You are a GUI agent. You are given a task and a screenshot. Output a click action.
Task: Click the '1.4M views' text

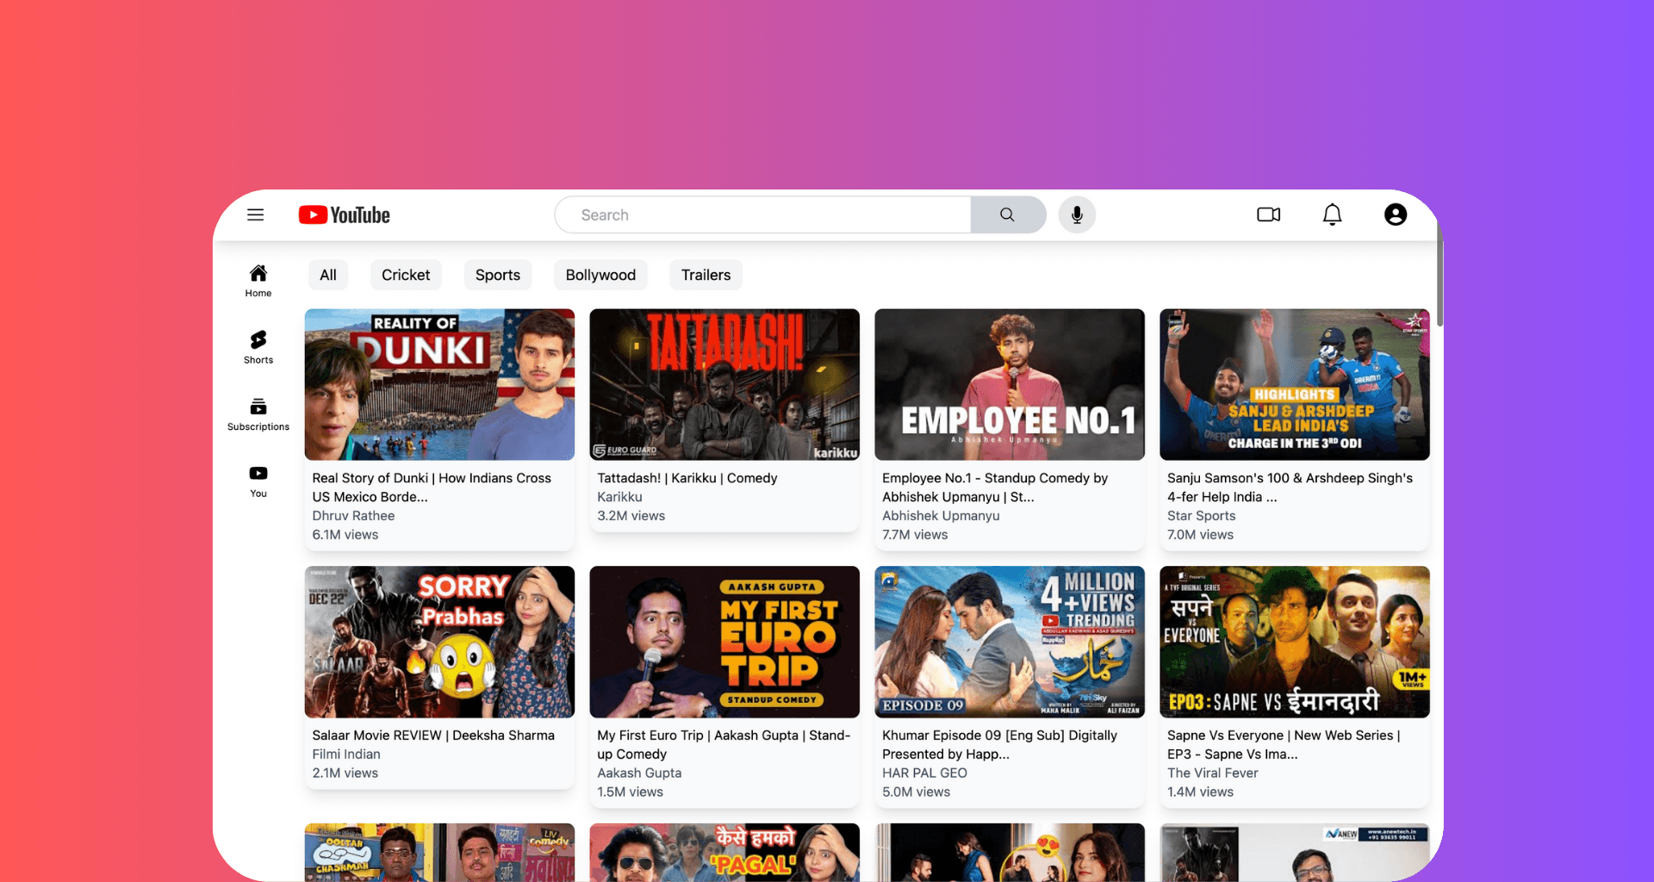click(1200, 792)
